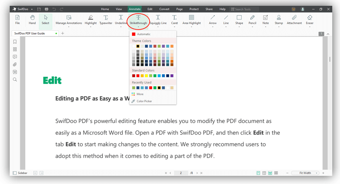
Task: Open the user account icon
Action: (302, 9)
